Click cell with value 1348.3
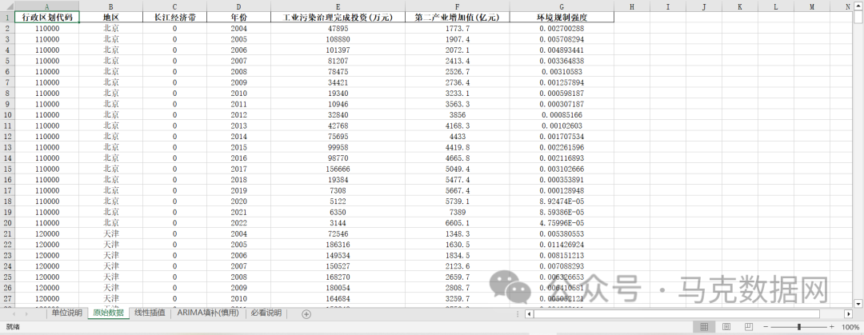Screen dimensions: 864x335 [458, 233]
